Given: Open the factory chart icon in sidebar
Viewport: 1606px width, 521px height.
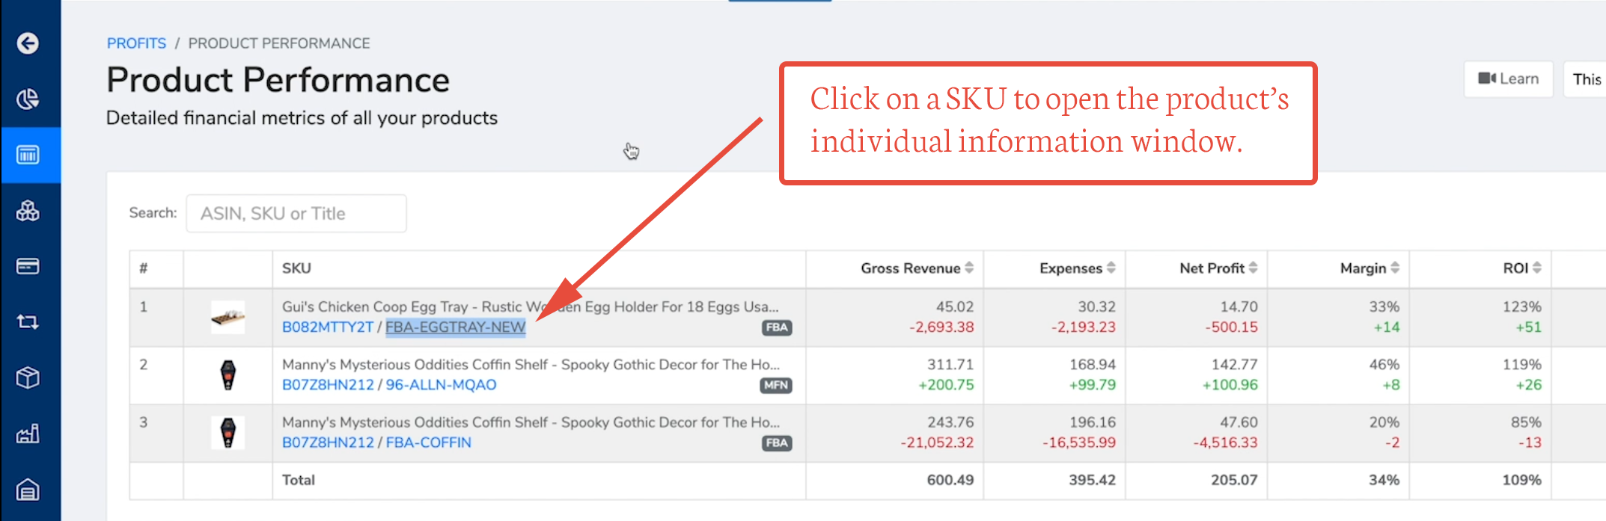Looking at the screenshot, I should click(28, 434).
